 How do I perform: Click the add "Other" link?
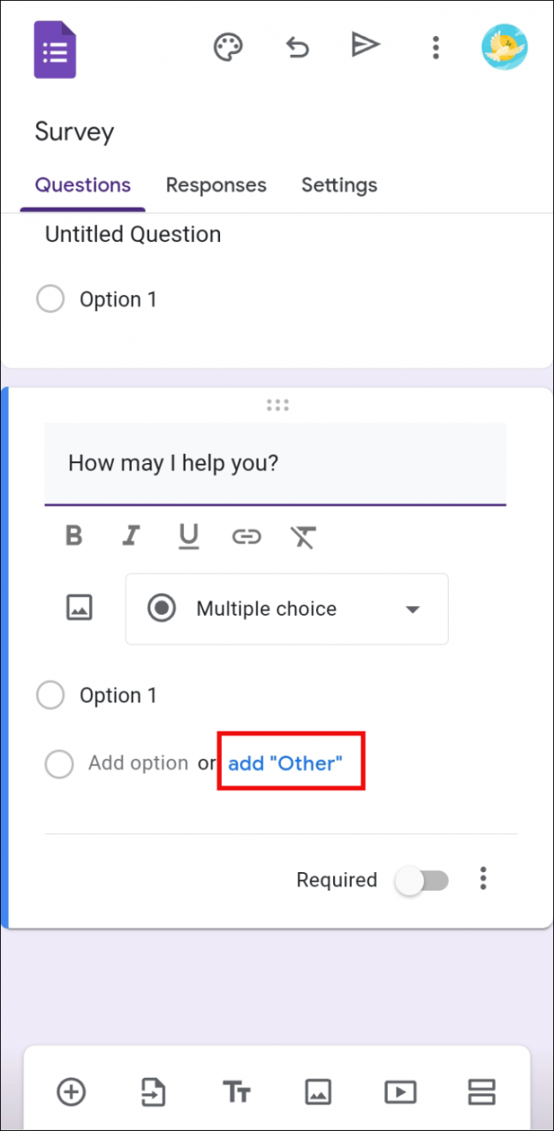[285, 763]
